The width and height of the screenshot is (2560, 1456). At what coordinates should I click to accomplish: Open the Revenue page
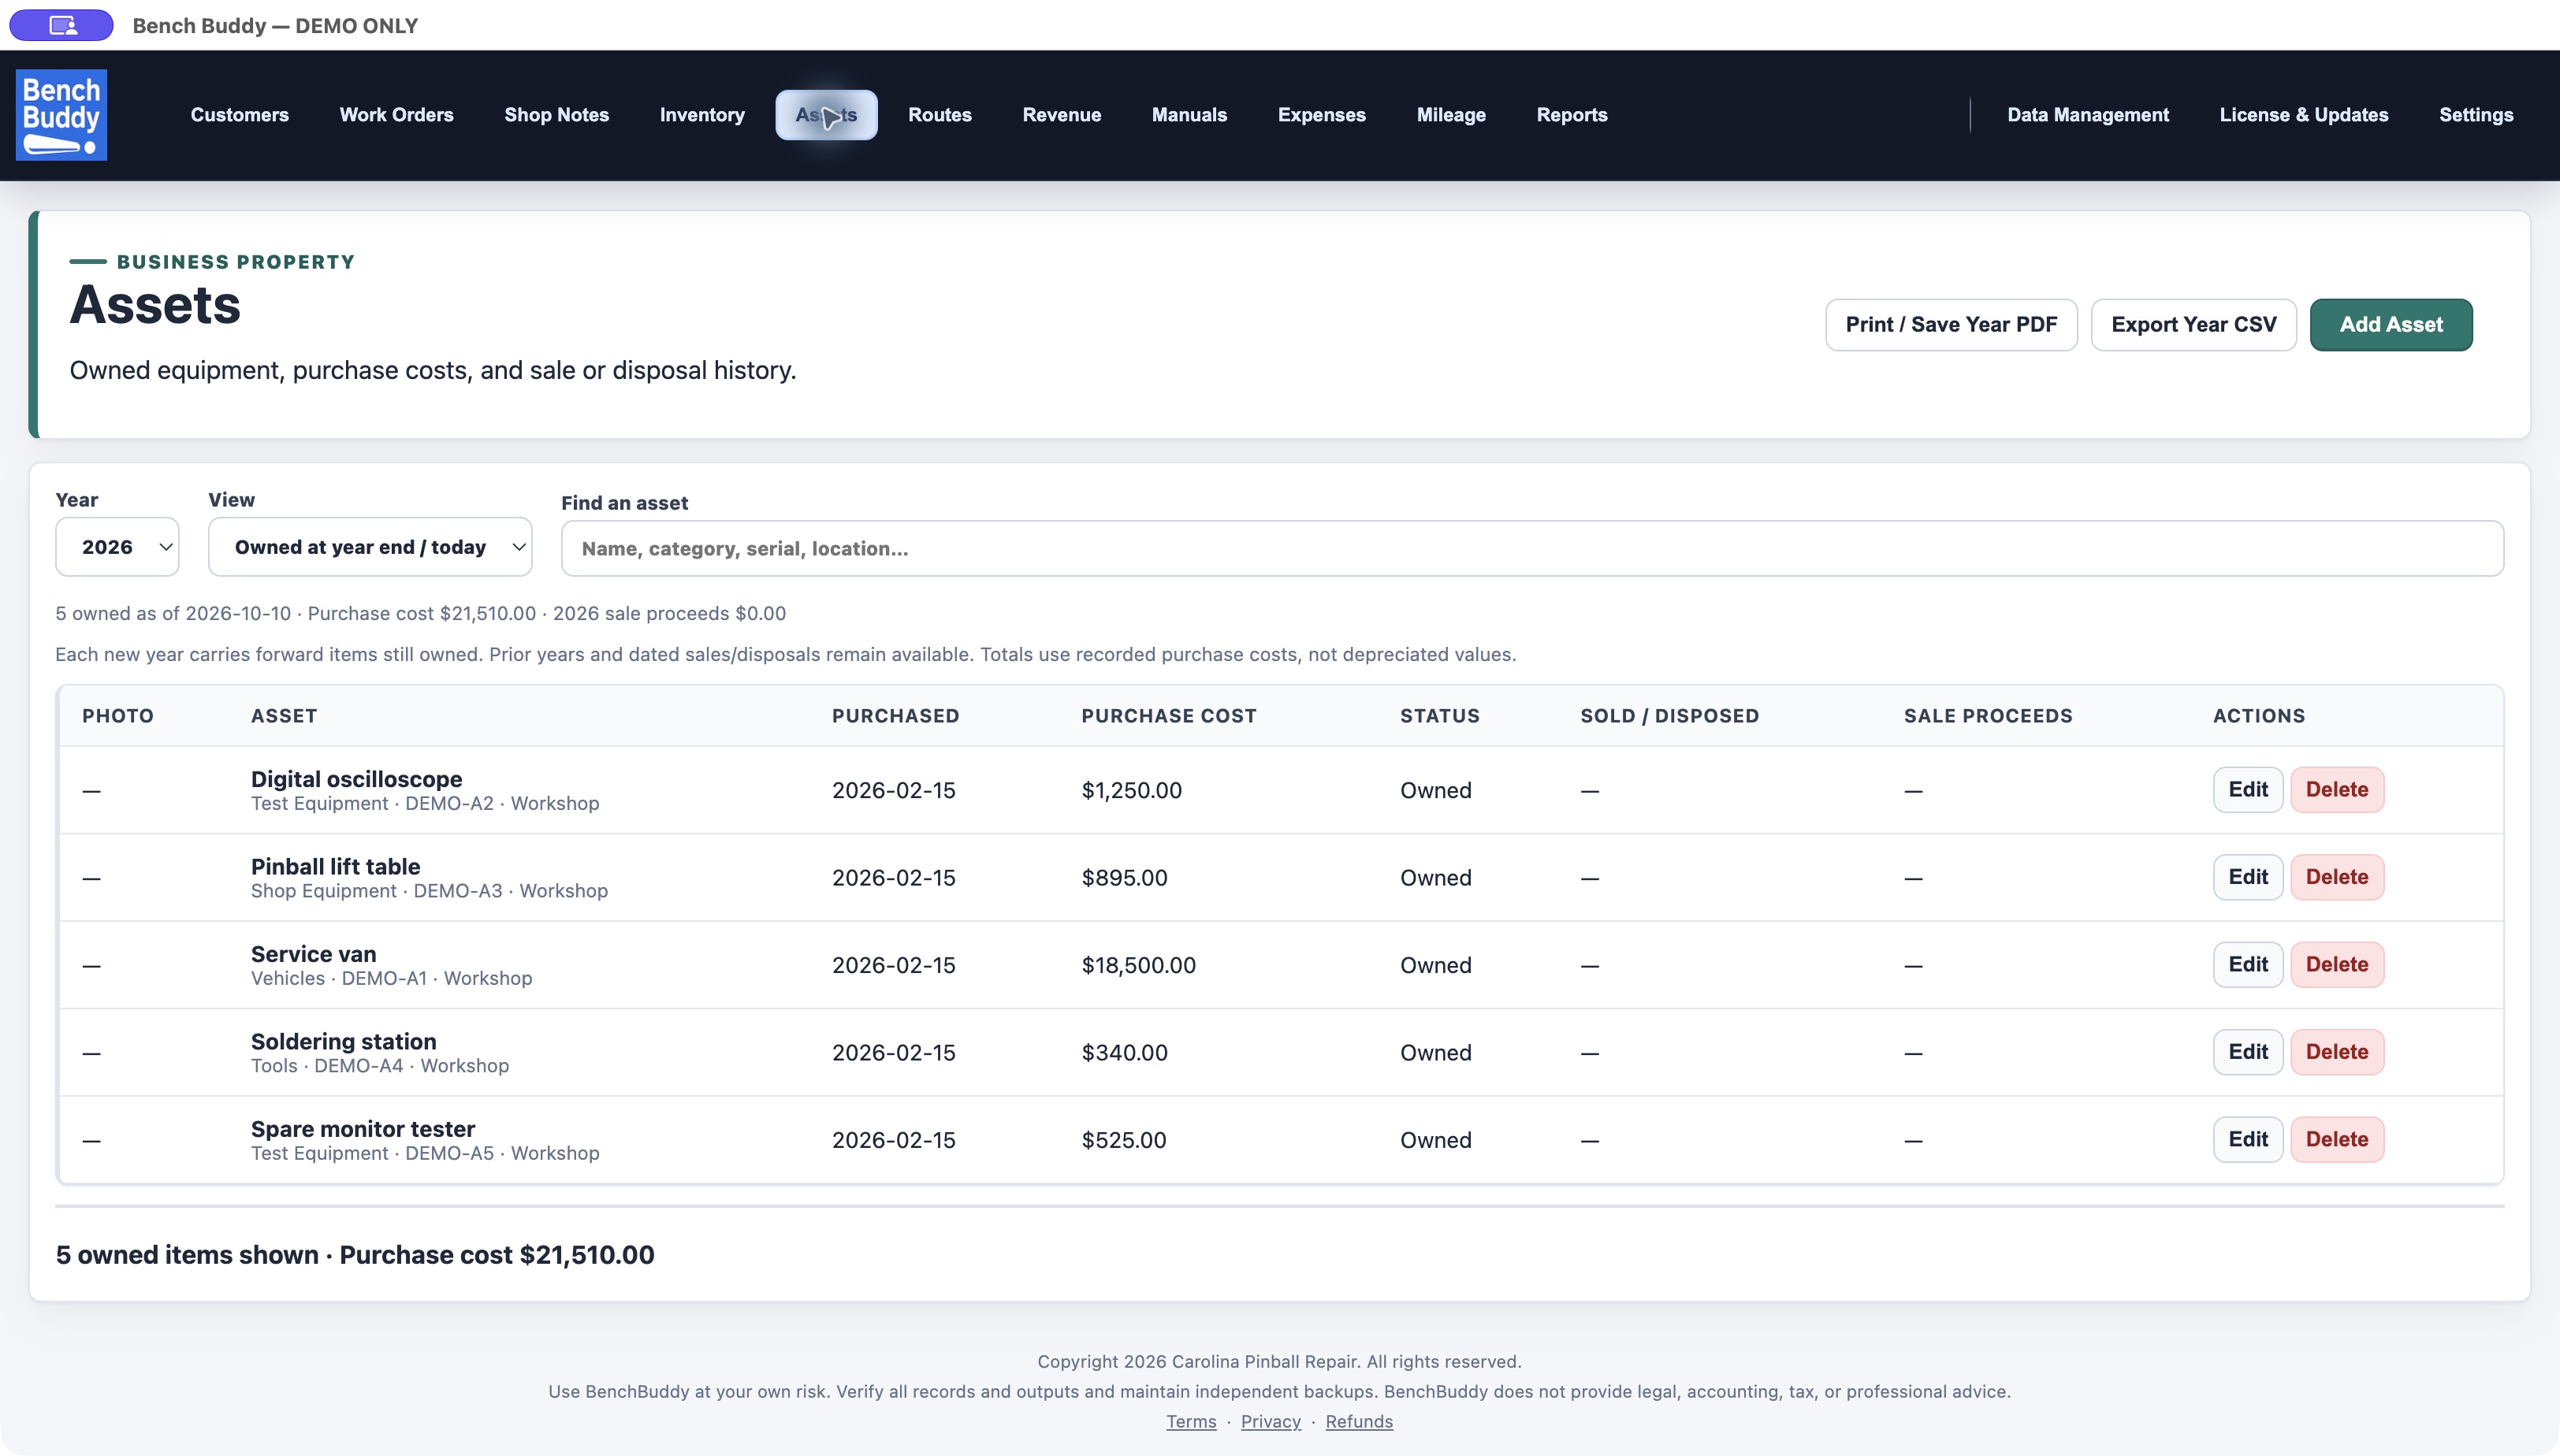[x=1062, y=115]
